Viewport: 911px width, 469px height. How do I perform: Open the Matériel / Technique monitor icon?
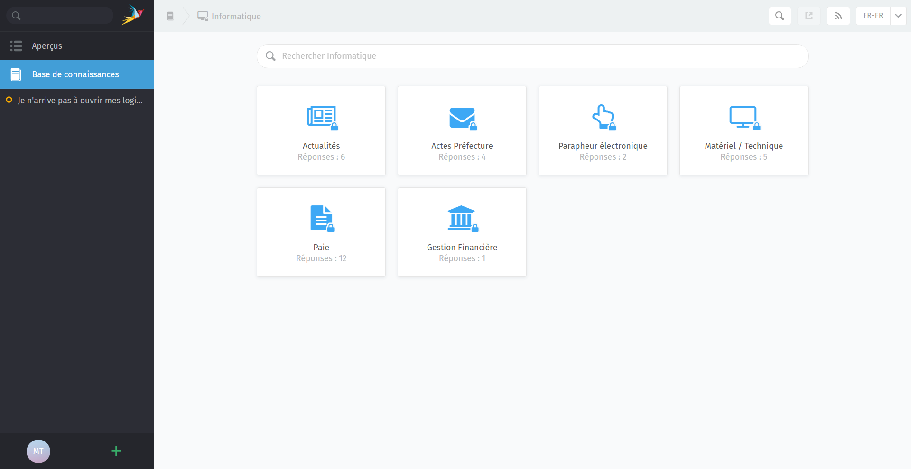(744, 117)
